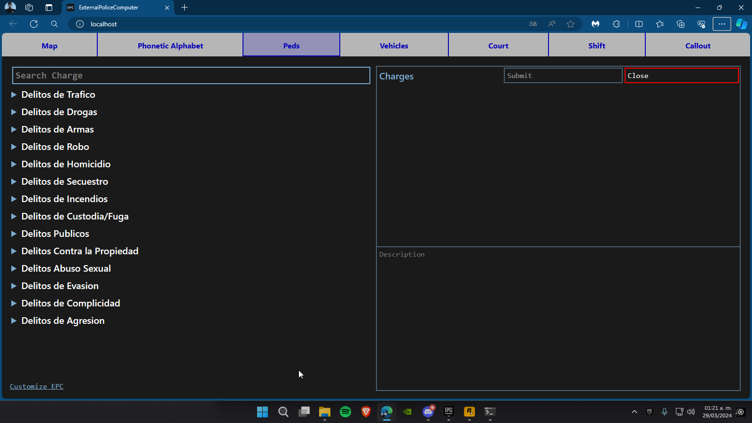Focus the Search Charge field
The height and width of the screenshot is (423, 752).
tap(191, 76)
